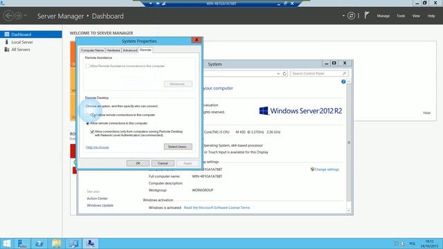Open the Start button on taskbar
Screen dimensions: 443x249
click(x=7, y=243)
